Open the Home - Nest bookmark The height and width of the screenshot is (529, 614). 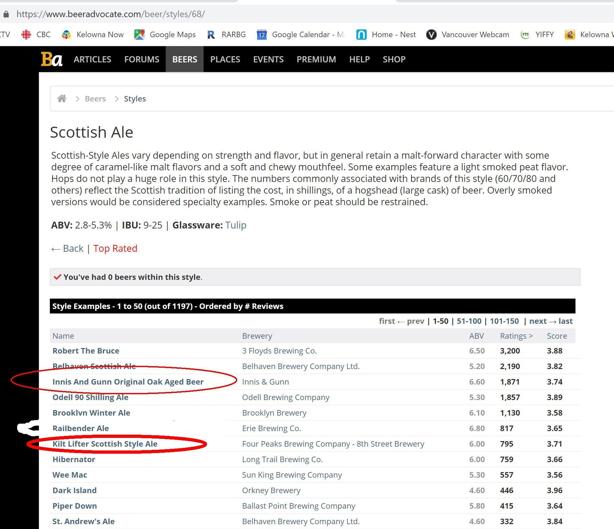coord(386,35)
